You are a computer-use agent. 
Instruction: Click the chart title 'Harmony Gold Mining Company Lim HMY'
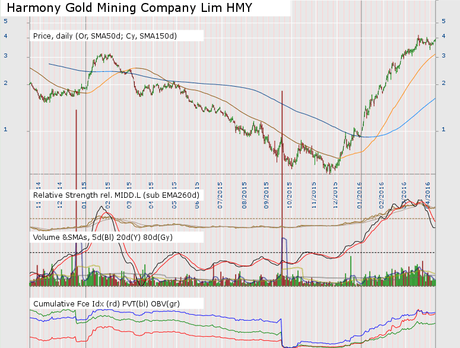[129, 8]
